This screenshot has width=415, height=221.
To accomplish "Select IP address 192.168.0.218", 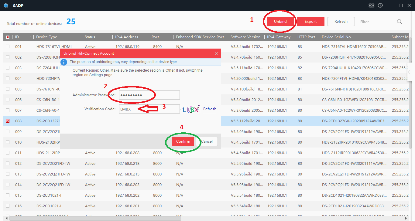I will coord(128,164).
